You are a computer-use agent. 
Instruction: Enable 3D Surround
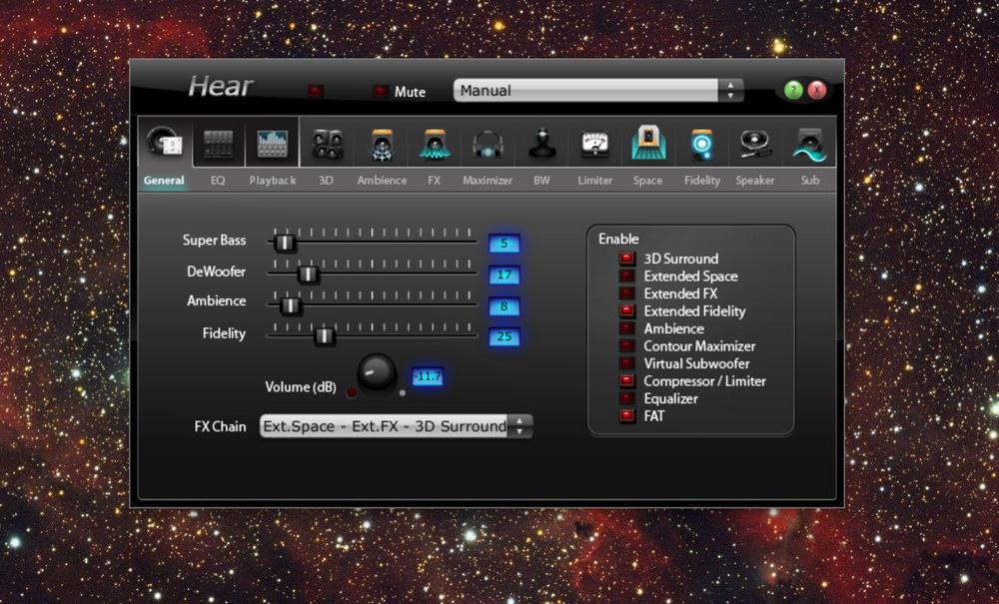point(627,259)
